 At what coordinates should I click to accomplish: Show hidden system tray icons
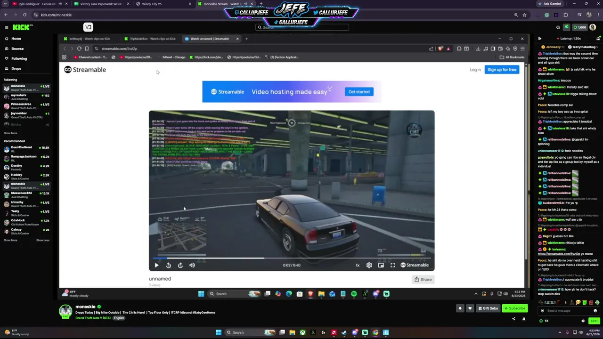coord(559,332)
